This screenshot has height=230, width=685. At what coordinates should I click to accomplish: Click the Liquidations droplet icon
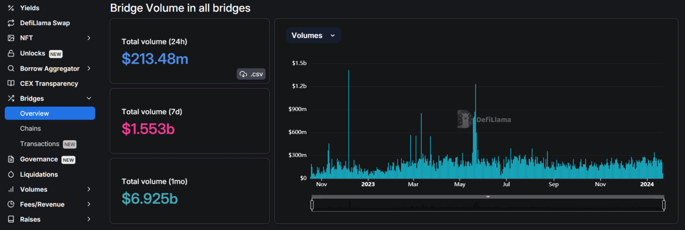11,174
